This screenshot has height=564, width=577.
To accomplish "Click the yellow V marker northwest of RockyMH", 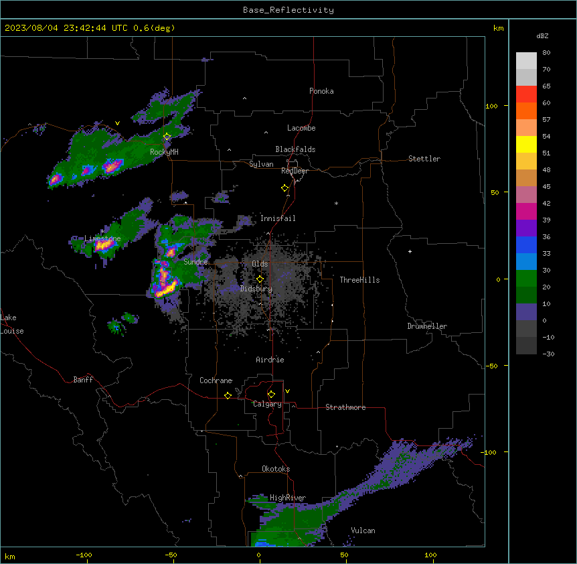I will (x=117, y=123).
